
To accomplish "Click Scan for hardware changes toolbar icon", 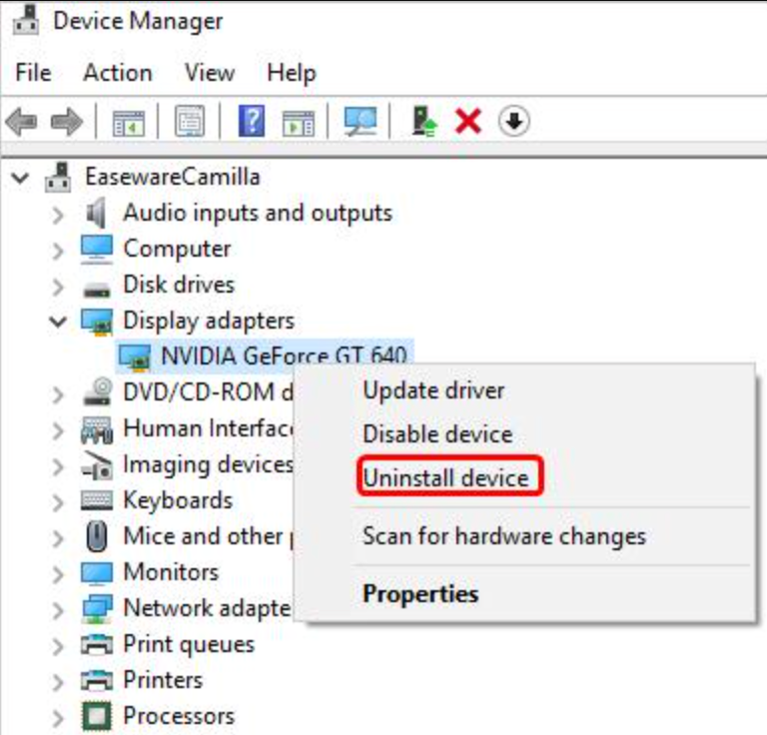I will tap(360, 121).
